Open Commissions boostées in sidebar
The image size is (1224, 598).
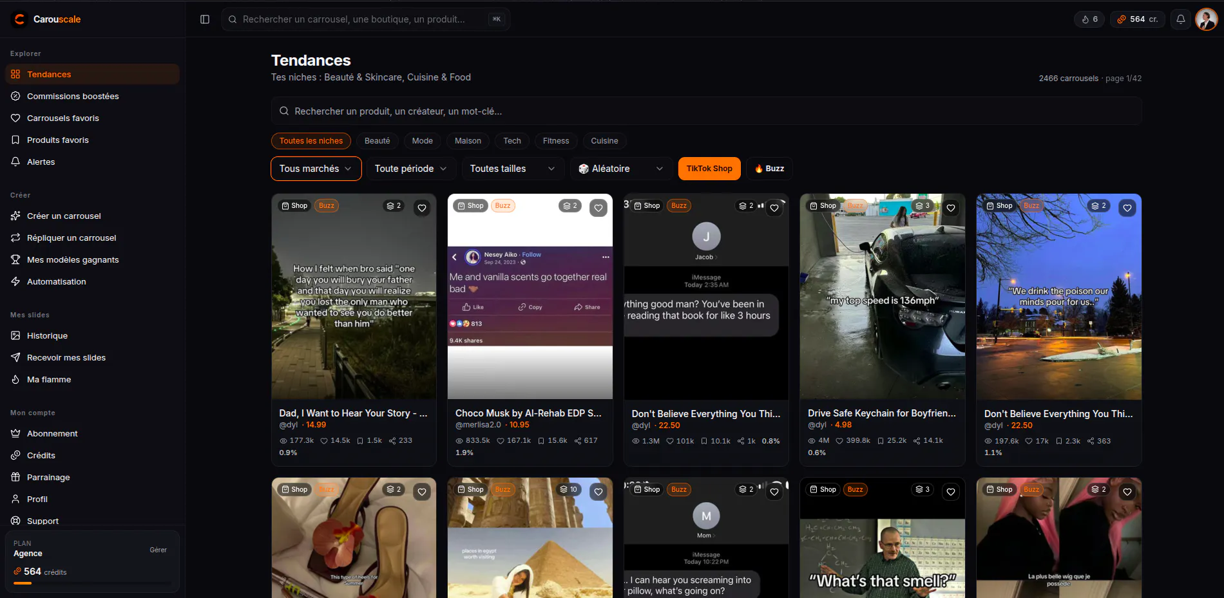coord(92,96)
